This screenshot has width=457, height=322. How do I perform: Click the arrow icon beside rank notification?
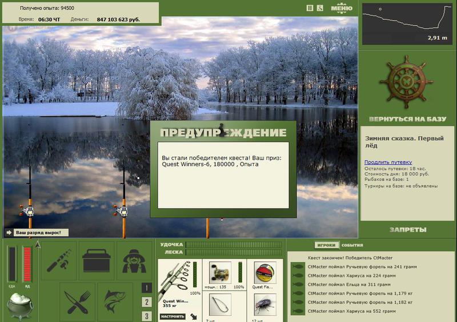tap(9, 233)
